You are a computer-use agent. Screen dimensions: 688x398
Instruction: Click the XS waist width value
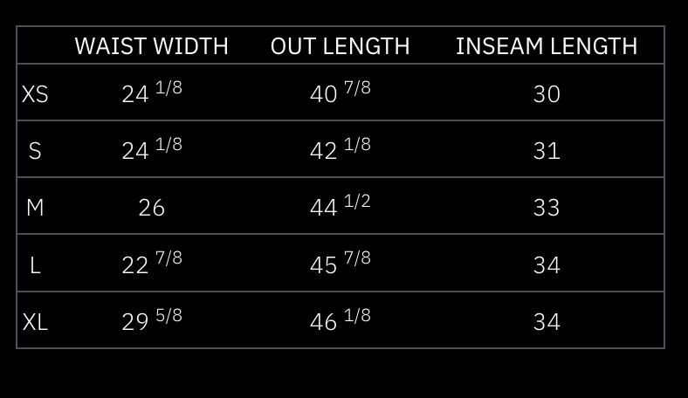151,93
